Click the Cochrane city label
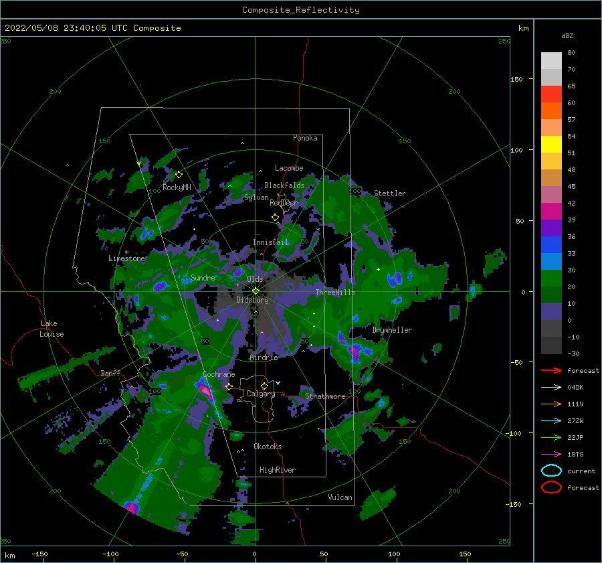Image resolution: width=602 pixels, height=563 pixels. [219, 374]
